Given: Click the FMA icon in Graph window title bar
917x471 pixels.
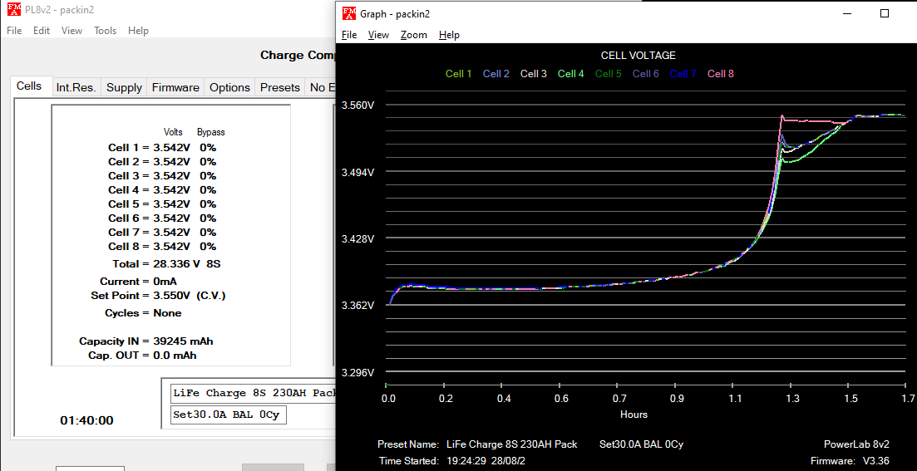Looking at the screenshot, I should point(349,13).
